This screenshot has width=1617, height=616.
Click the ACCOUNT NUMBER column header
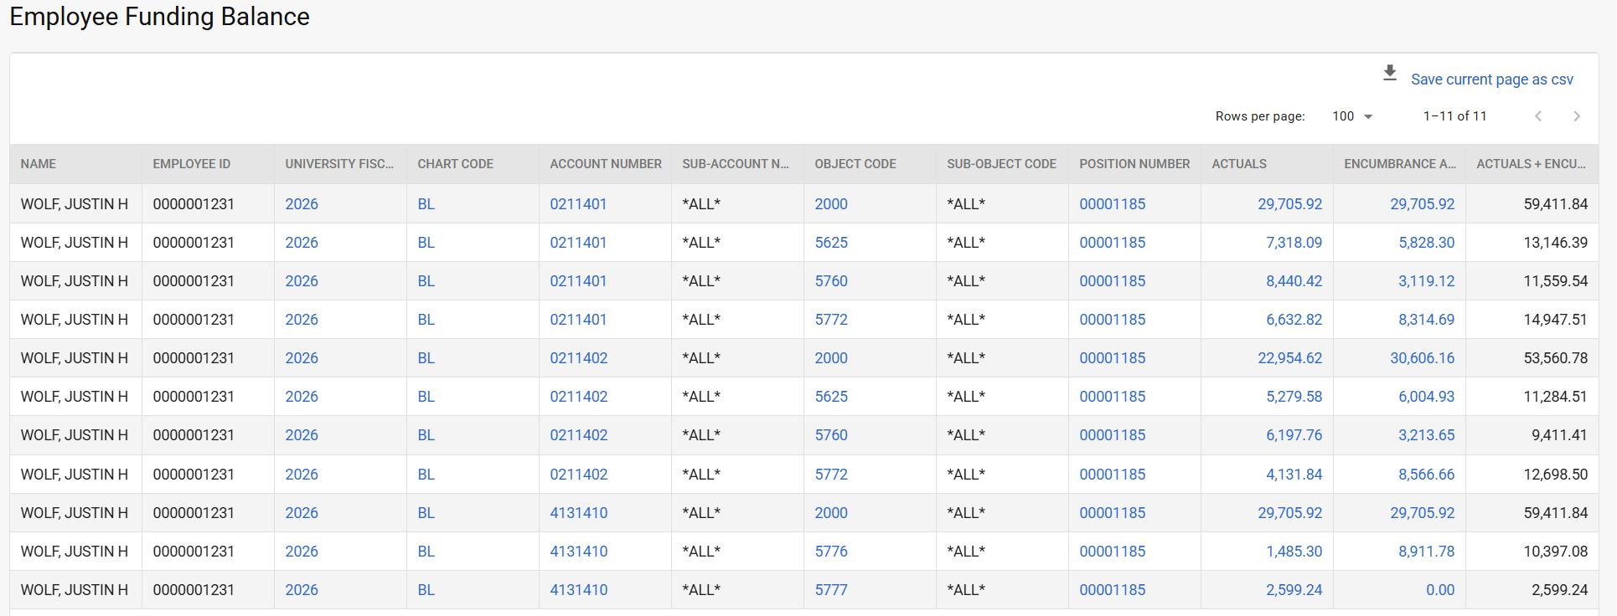point(605,164)
